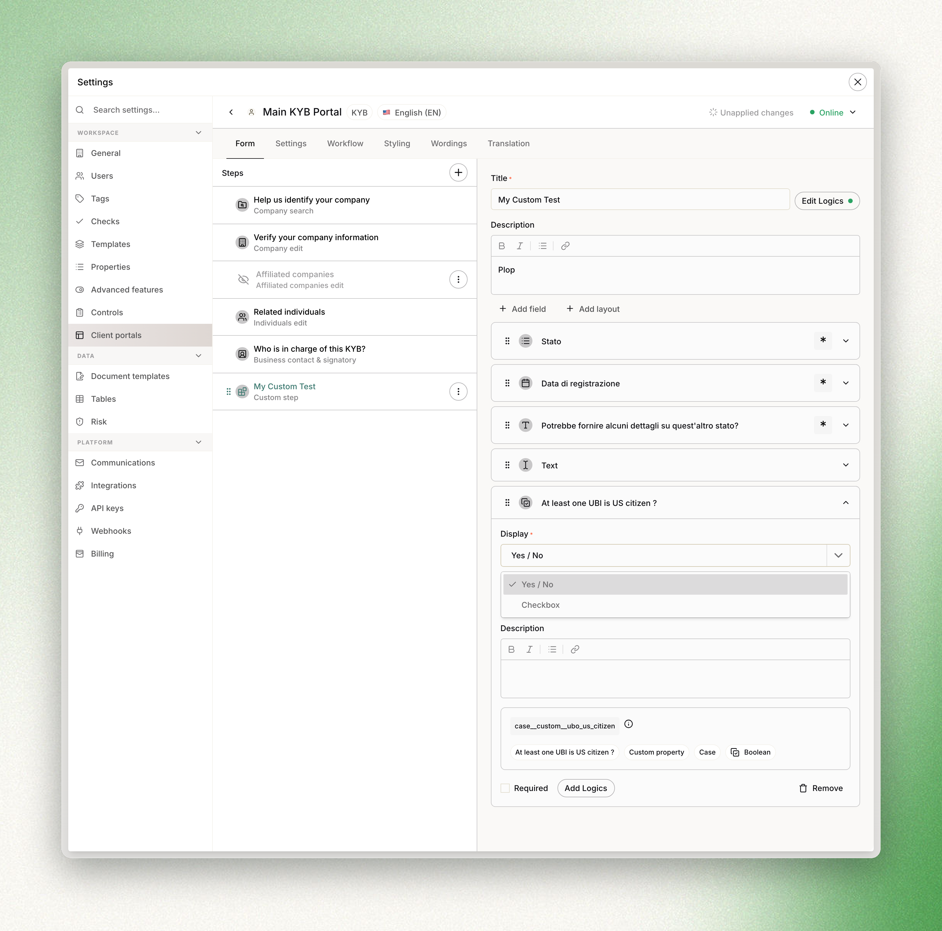Click the bold icon in the field Description toolbar
Screen dimensions: 942x931
(x=511, y=649)
